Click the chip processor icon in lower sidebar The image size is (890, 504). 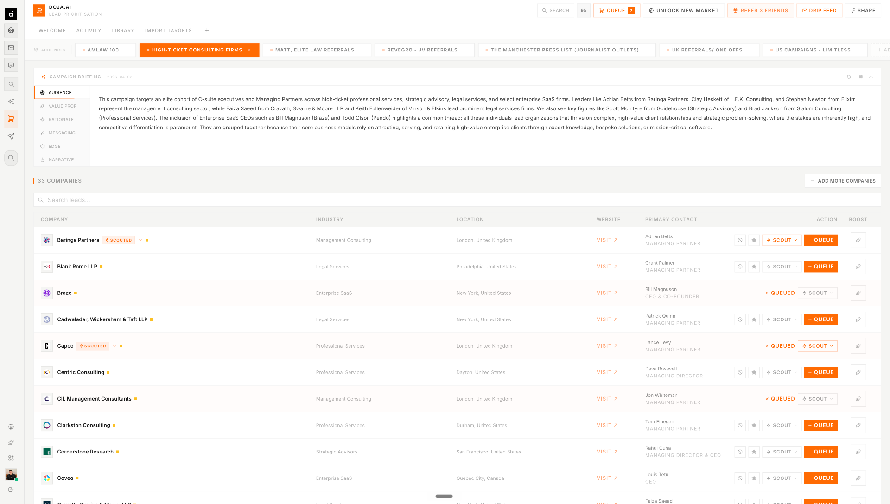point(11,427)
